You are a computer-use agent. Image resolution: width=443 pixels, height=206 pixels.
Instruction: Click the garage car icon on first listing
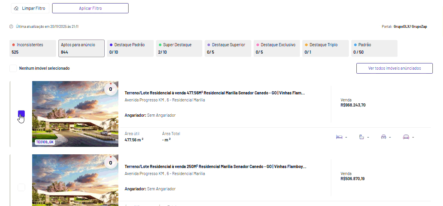coord(383,137)
